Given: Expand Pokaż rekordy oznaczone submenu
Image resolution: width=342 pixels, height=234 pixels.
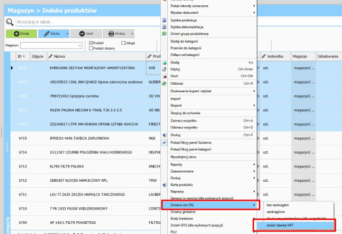Looking at the screenshot, I should pos(254,6).
